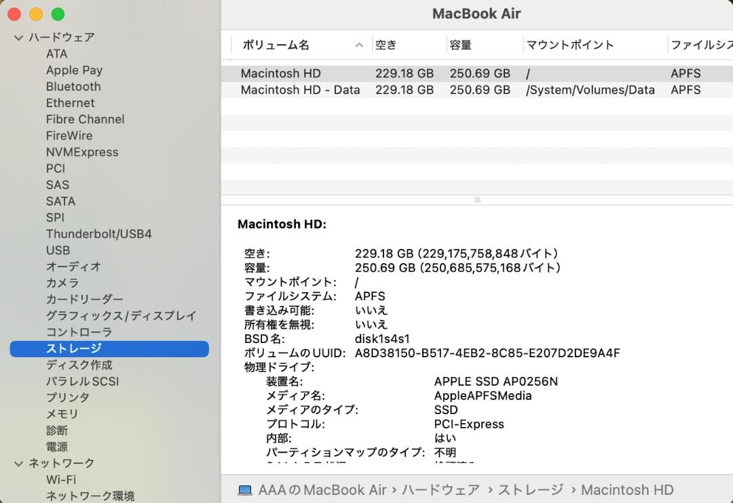Screen dimensions: 733x503
Task: Collapse the ネットワーク section
Action: tap(19, 464)
